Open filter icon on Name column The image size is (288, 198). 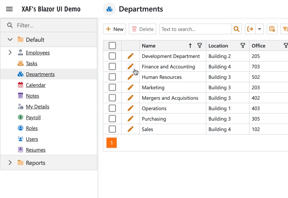click(x=200, y=46)
